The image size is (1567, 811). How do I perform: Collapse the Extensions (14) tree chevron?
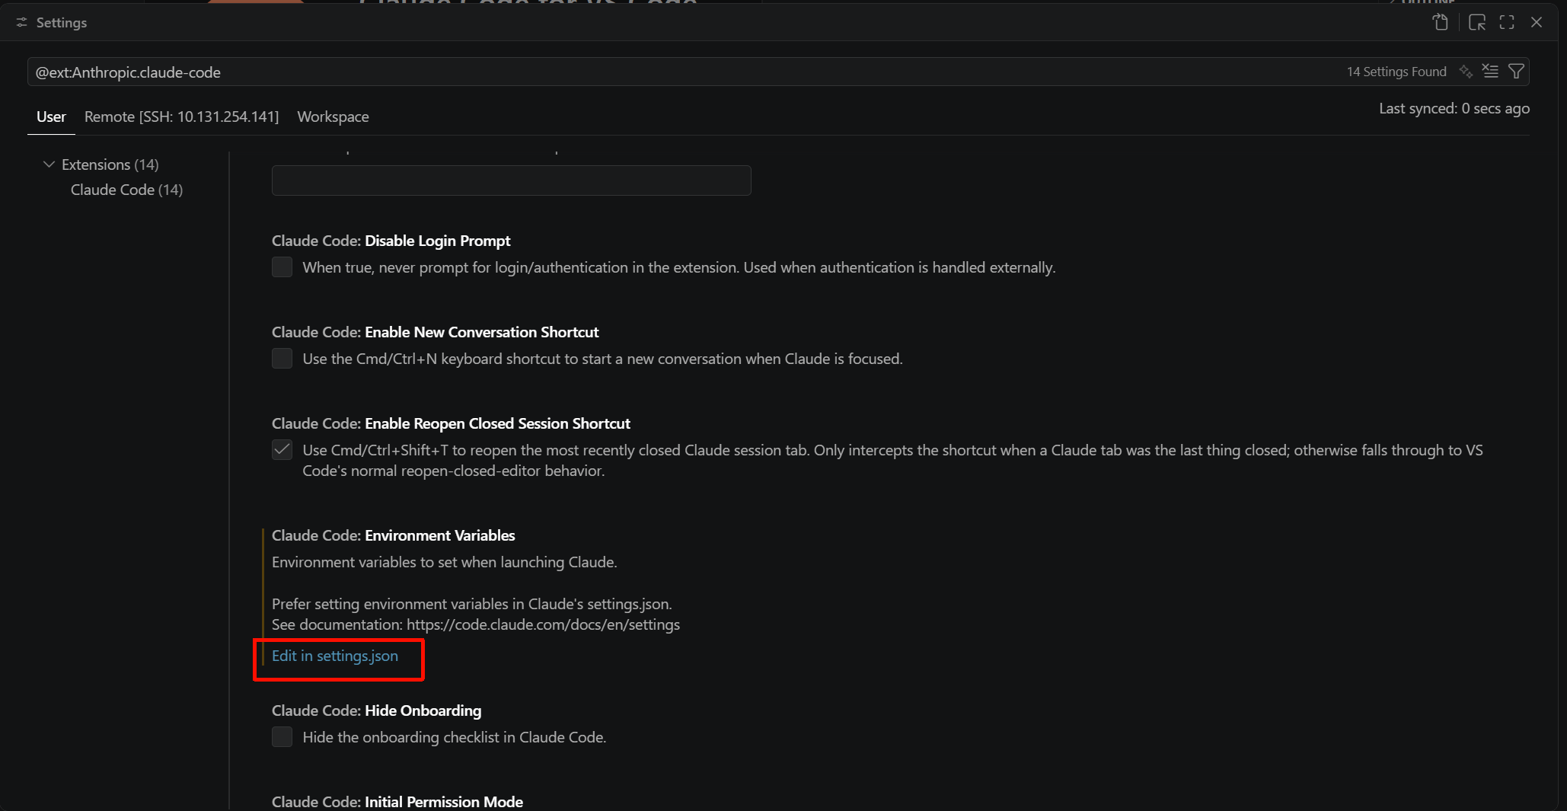tap(49, 164)
